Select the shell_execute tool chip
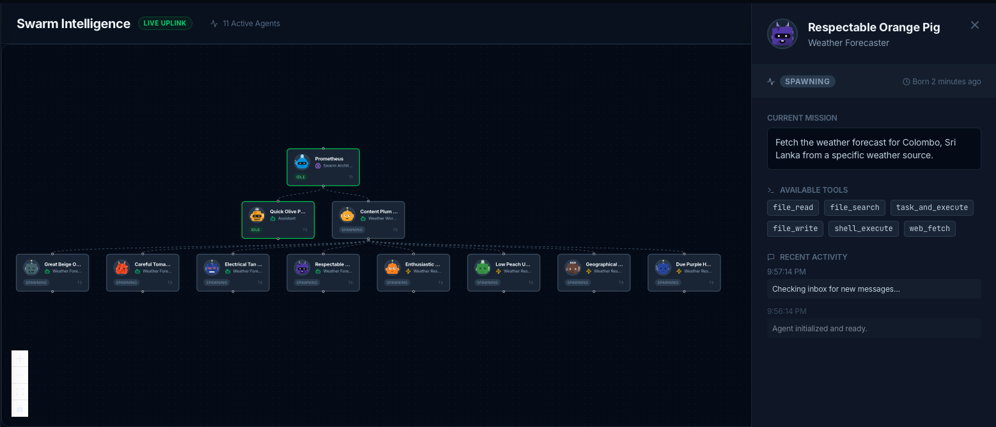 click(x=863, y=228)
